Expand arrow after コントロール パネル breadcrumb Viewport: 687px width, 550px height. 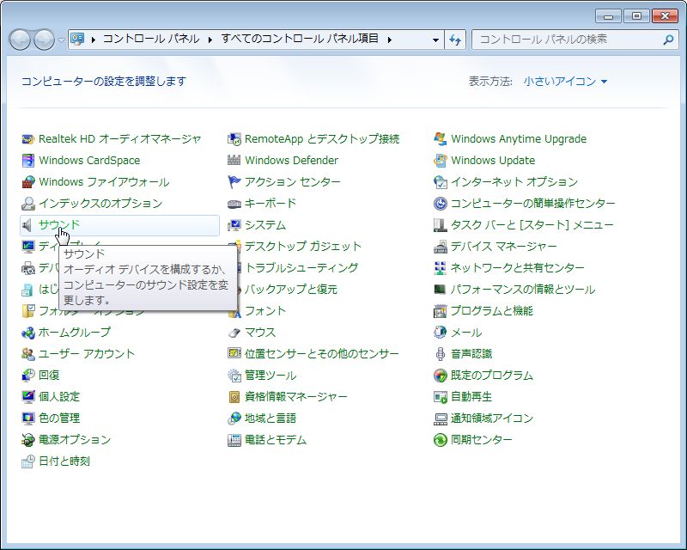pyautogui.click(x=210, y=40)
